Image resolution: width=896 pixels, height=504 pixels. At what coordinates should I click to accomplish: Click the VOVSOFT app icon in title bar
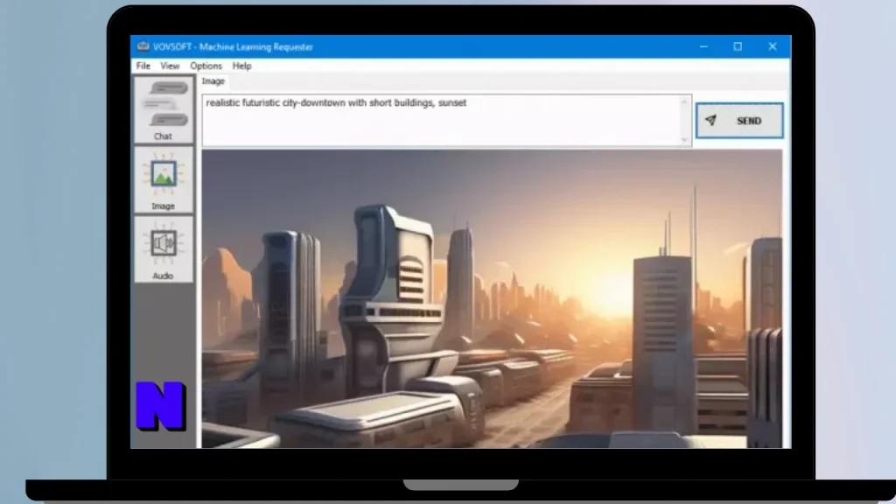(143, 46)
